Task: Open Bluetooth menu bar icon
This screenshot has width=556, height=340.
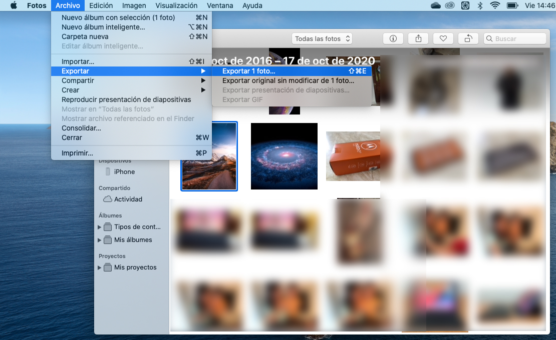Action: (x=480, y=5)
